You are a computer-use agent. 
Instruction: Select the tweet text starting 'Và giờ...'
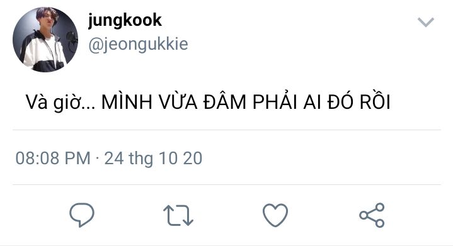[208, 102]
